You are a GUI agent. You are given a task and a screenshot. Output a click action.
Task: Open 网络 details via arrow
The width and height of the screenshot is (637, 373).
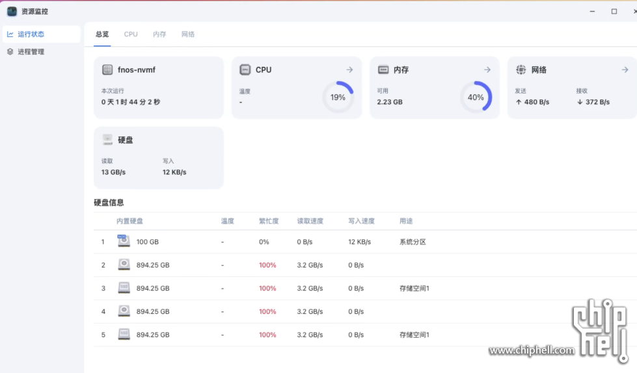(625, 70)
